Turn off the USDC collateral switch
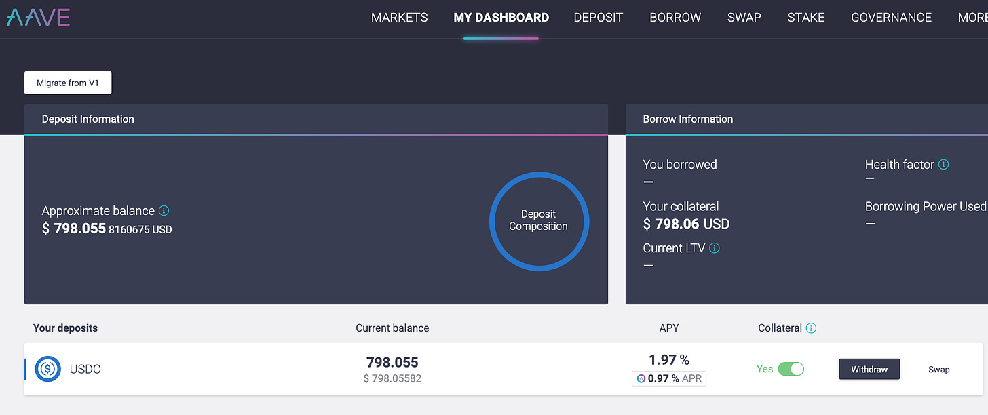988x415 pixels. [791, 369]
